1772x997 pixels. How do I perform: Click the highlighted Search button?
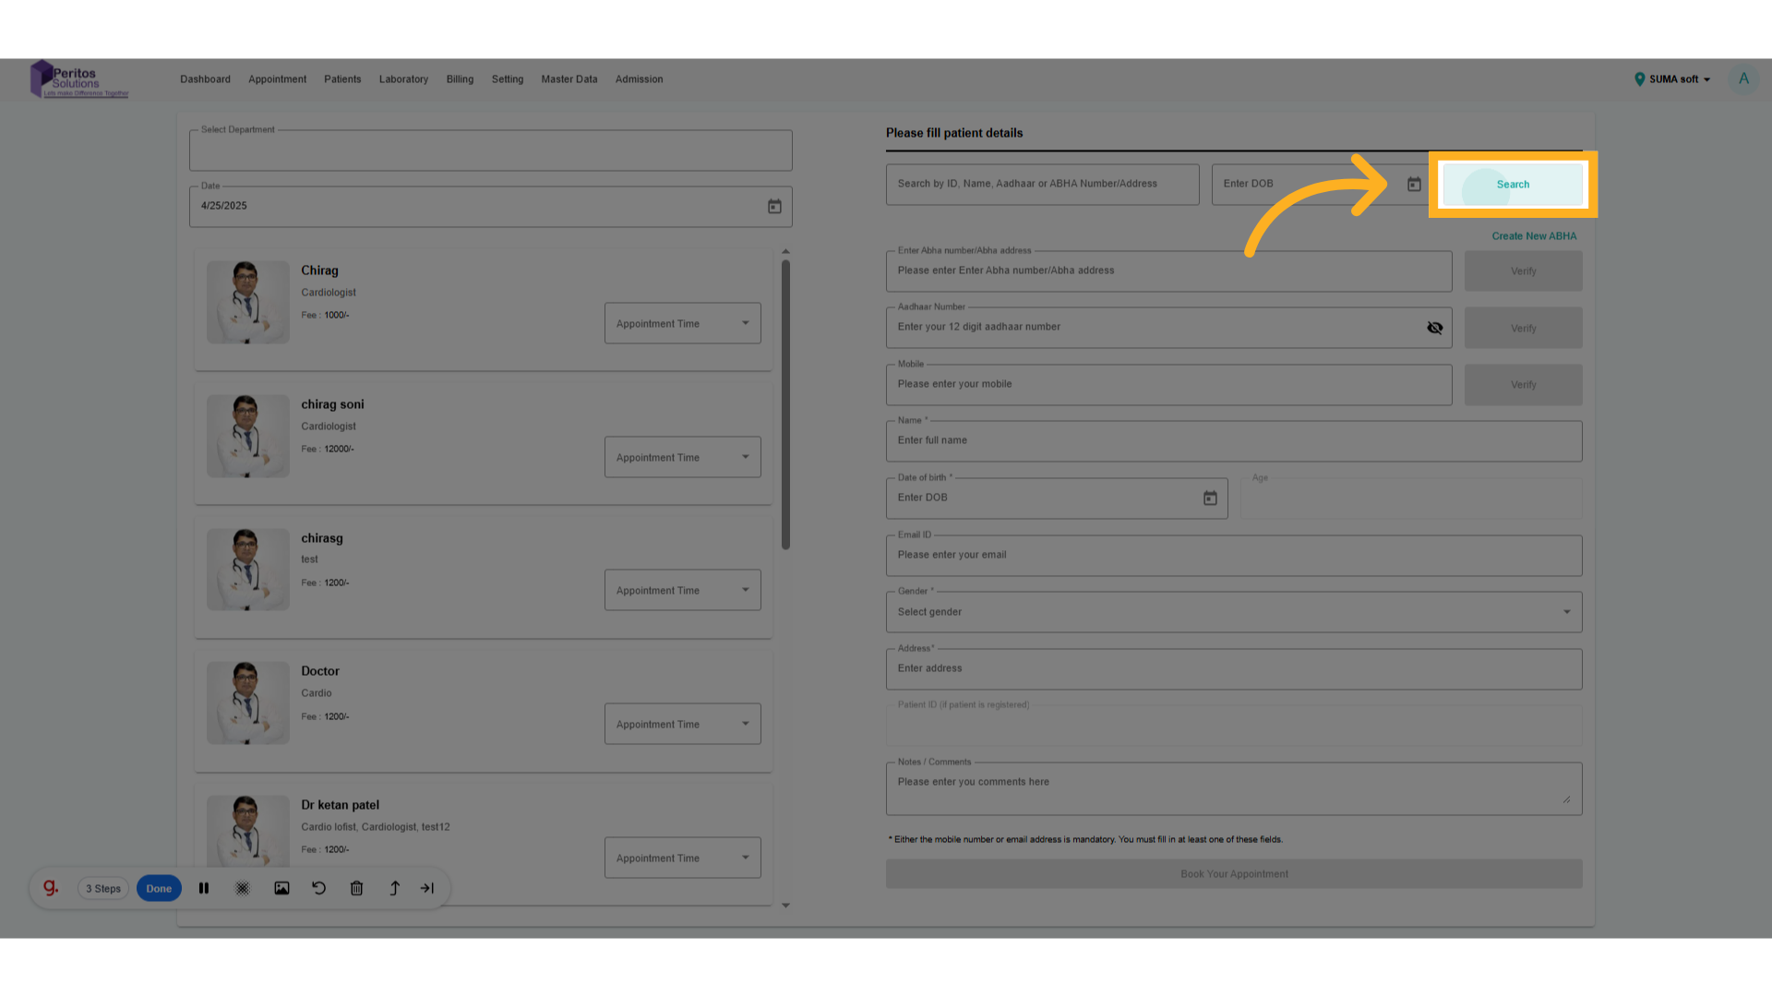[x=1513, y=185]
